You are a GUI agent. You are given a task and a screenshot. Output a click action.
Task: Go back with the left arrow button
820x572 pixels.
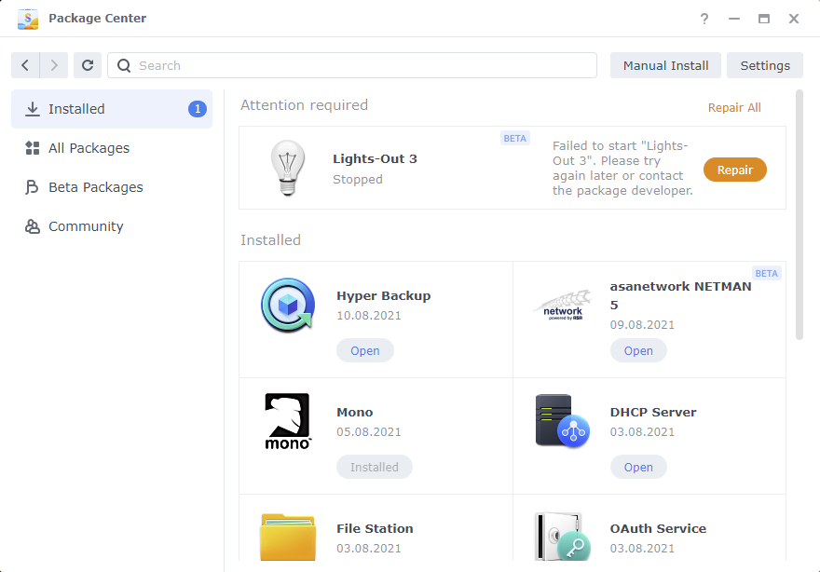coord(25,65)
